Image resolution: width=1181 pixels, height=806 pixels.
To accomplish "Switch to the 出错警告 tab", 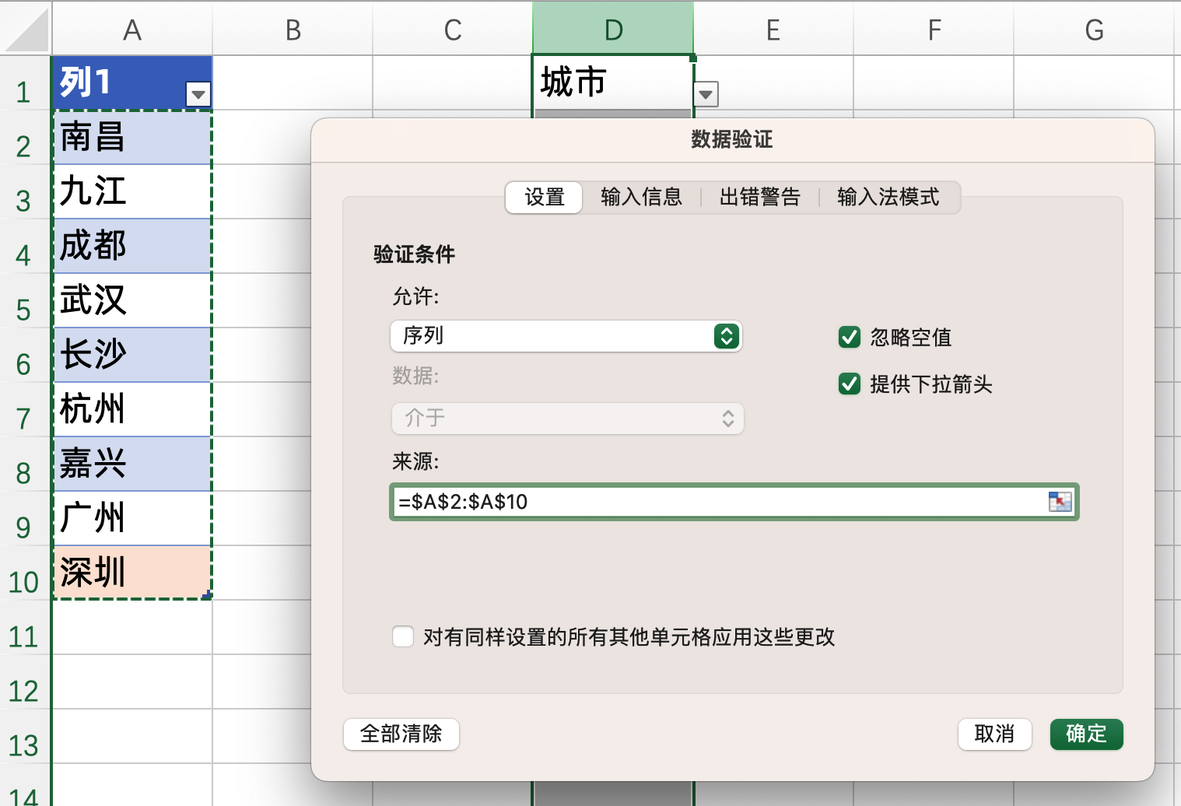I will point(760,197).
